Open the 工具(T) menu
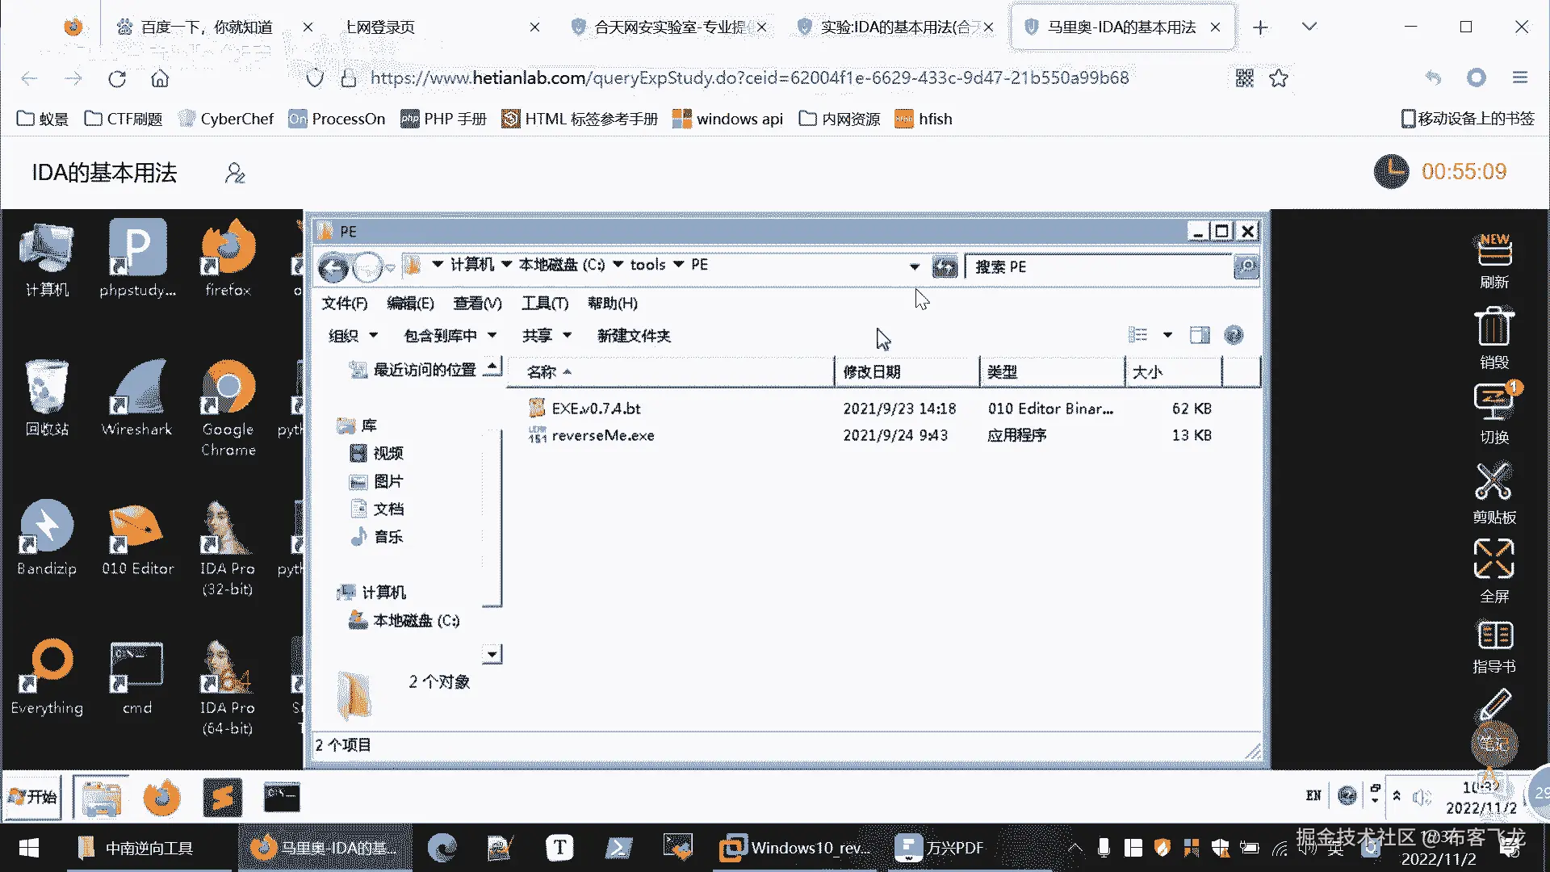This screenshot has width=1550, height=872. point(545,304)
